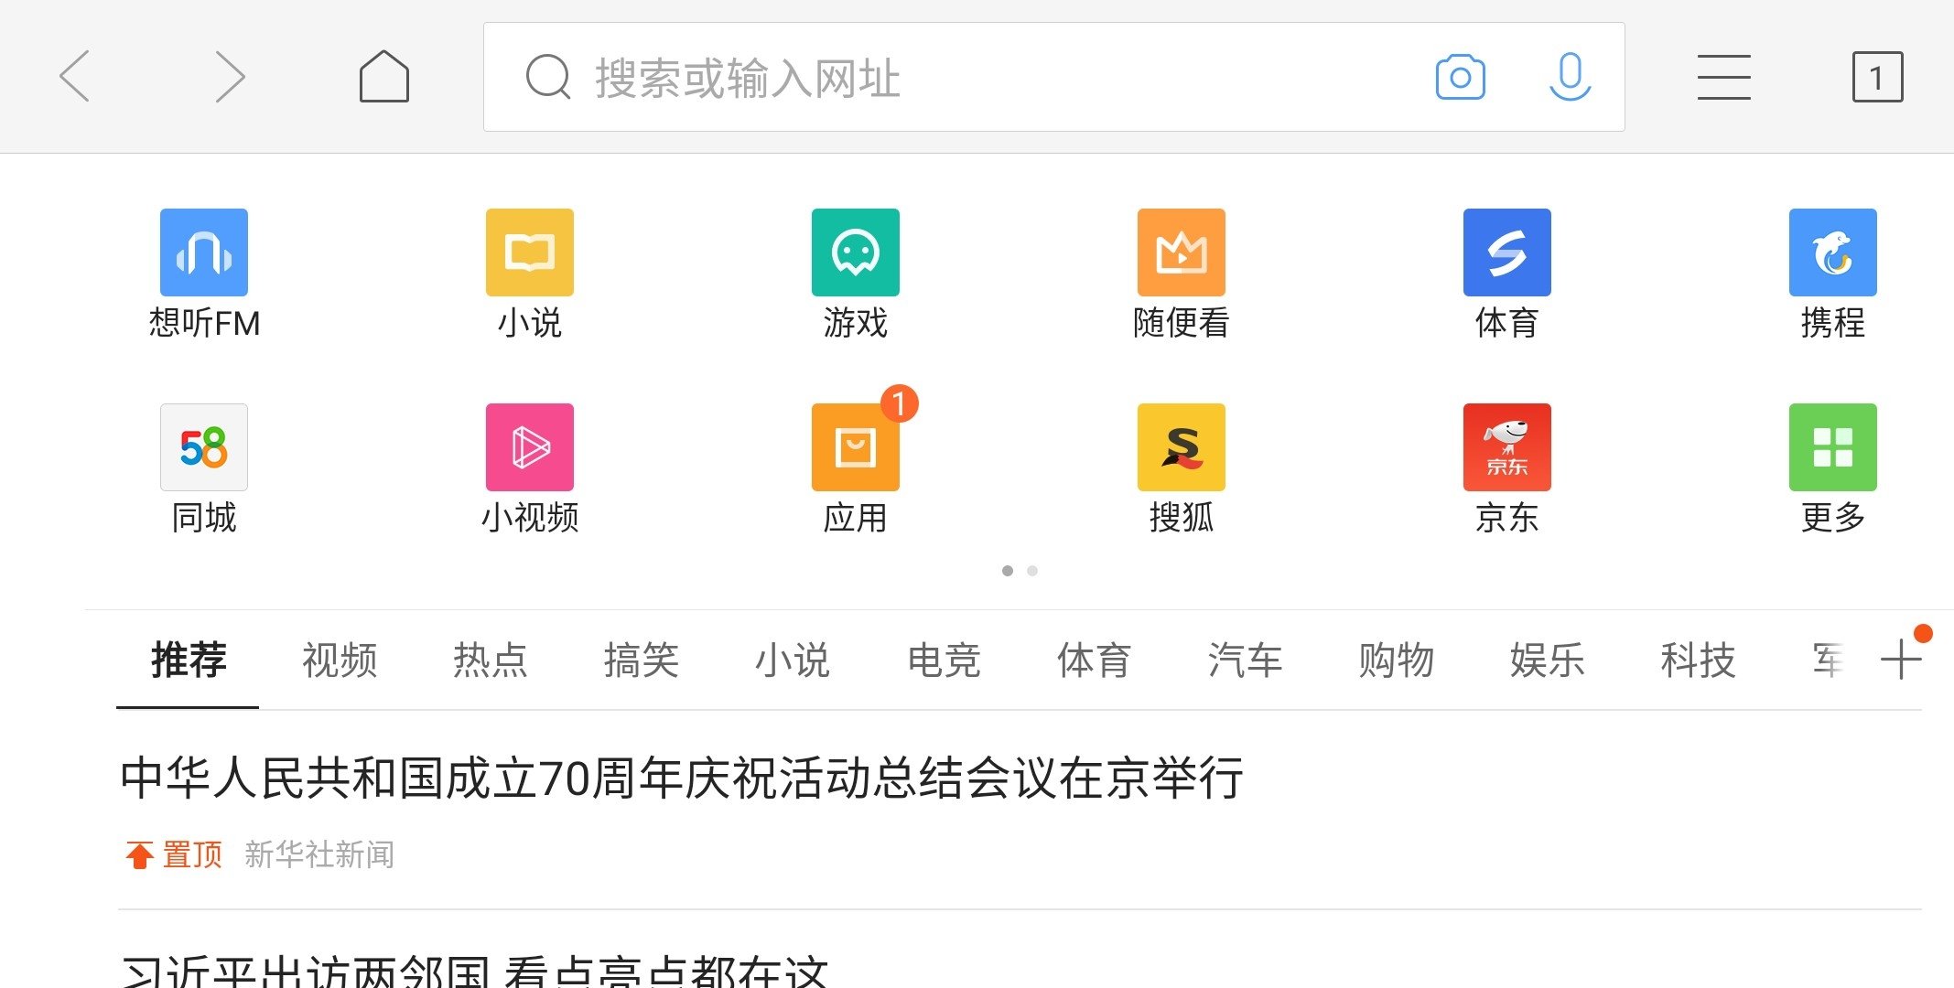Click the 置顶 pinned label

tap(174, 854)
